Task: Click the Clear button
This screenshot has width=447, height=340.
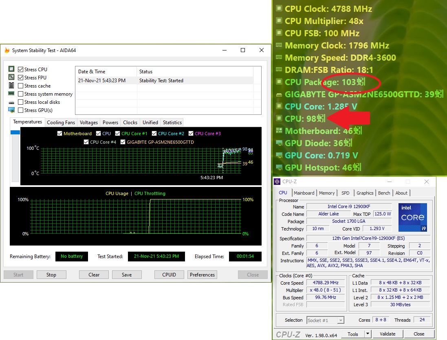Action: (94, 275)
